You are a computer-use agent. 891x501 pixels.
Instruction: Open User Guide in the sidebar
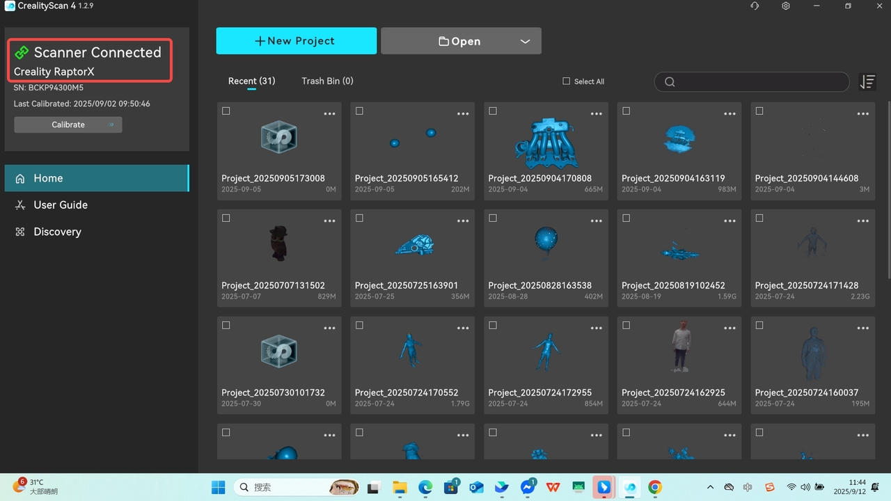(61, 205)
